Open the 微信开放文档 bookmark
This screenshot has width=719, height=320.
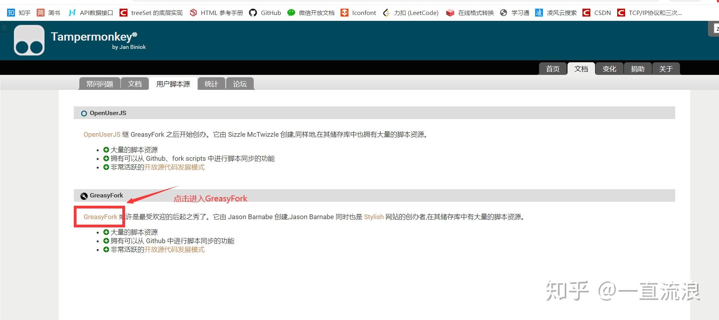pyautogui.click(x=311, y=13)
